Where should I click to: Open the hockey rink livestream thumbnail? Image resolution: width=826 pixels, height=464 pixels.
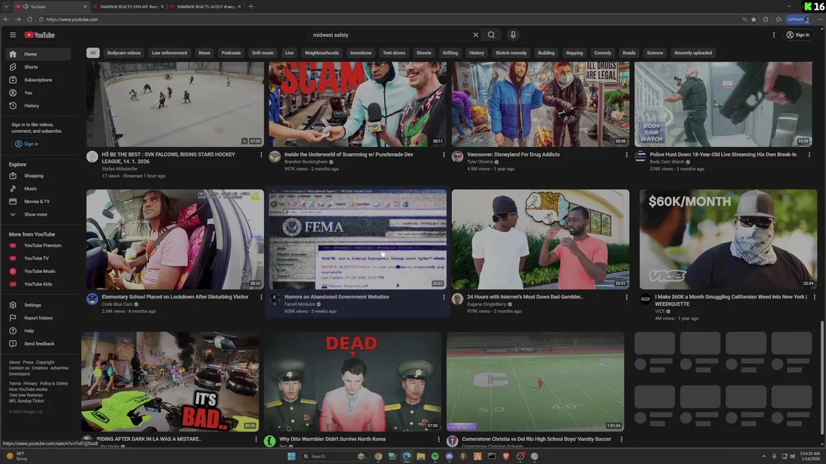pos(175,104)
